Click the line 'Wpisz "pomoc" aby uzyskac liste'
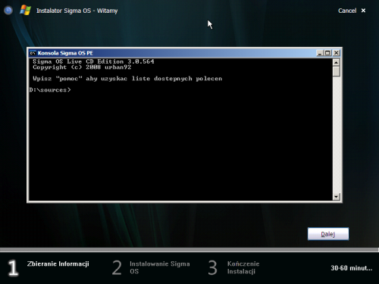 [127, 79]
